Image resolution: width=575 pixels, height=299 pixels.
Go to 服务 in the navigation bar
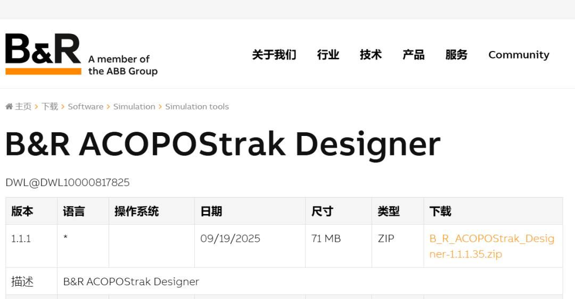tap(456, 55)
